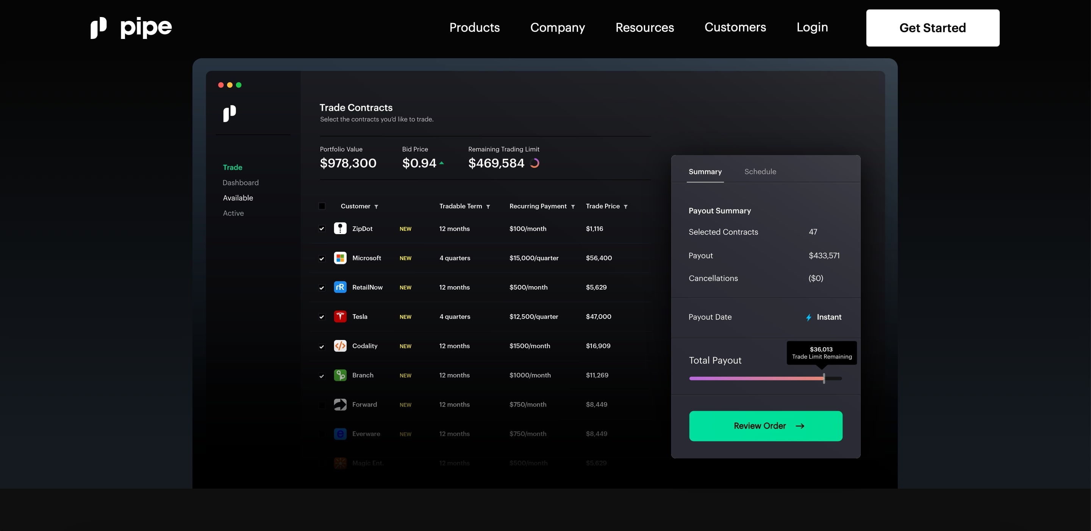The image size is (1091, 531).
Task: Click the Review Order button
Action: 765,426
